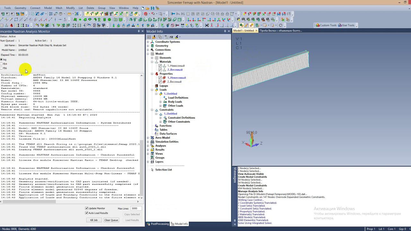411x231 pixels.
Task: Open the User Tools toolbar button
Action: pyautogui.click(x=346, y=25)
